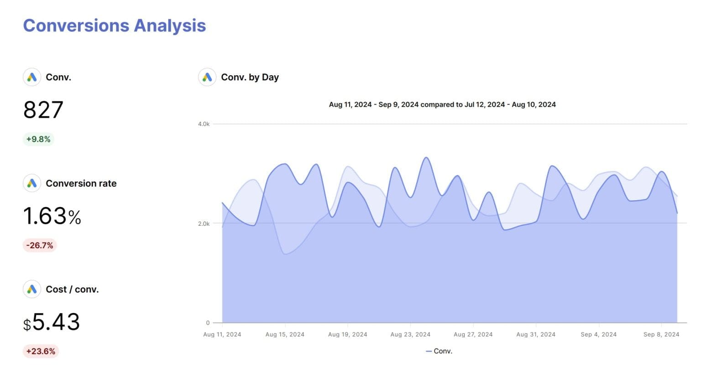This screenshot has height=379, width=701.
Task: Click the 2.0k gridline on the y-axis
Action: (x=204, y=223)
